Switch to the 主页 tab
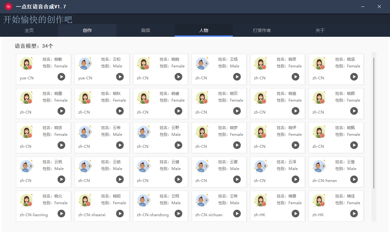 pyautogui.click(x=29, y=30)
